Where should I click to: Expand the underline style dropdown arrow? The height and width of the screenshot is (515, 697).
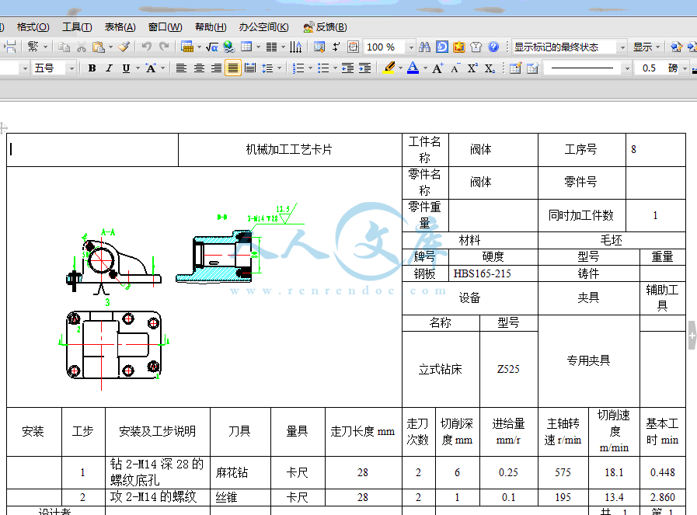point(138,68)
